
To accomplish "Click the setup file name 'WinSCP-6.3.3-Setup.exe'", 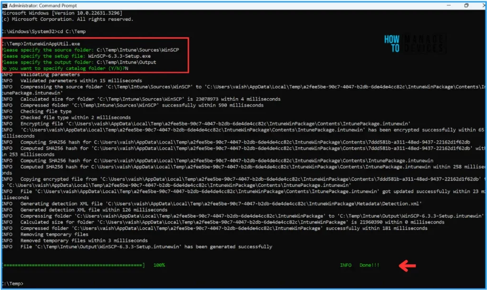I will [119, 56].
